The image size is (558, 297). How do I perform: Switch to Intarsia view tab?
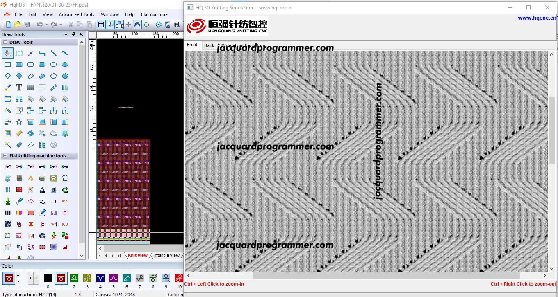166,255
